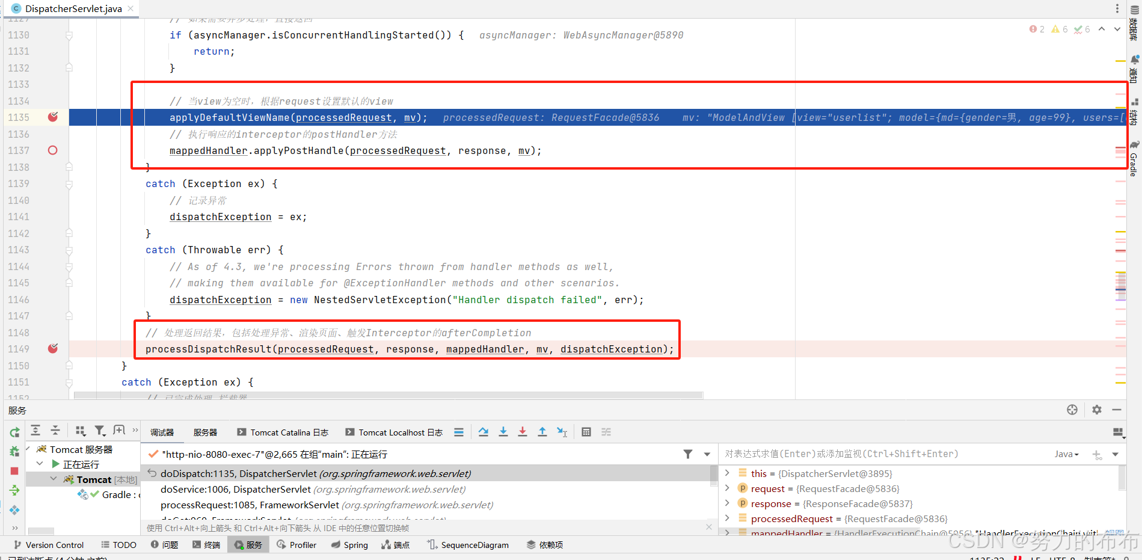Filter frames with the funnel icon
Image resolution: width=1142 pixels, height=560 pixels.
tap(688, 454)
